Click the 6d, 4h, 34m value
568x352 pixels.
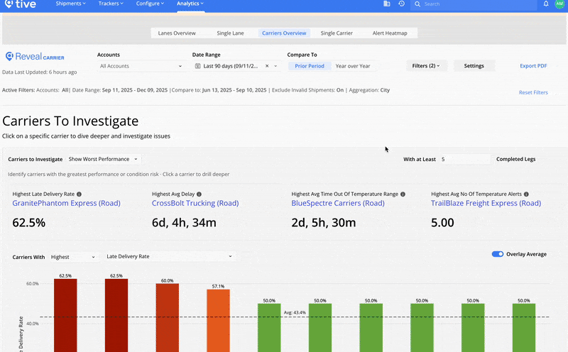184,222
